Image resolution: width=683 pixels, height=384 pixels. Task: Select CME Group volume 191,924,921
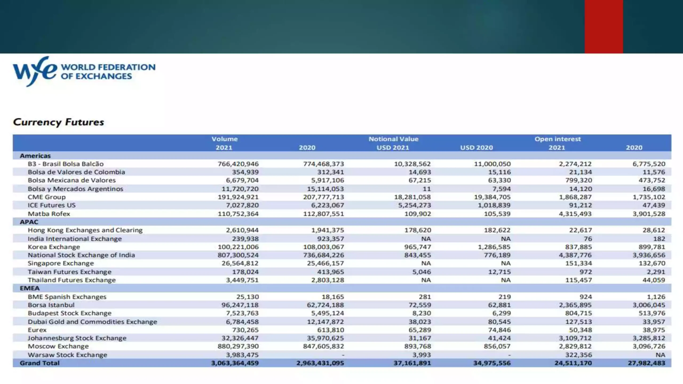[x=238, y=197]
